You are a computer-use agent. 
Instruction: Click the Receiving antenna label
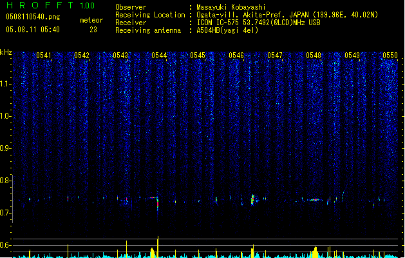(x=148, y=30)
